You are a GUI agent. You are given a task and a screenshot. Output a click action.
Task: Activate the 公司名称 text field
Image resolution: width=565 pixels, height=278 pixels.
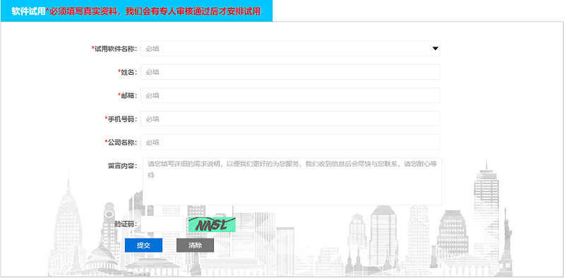pyautogui.click(x=290, y=143)
